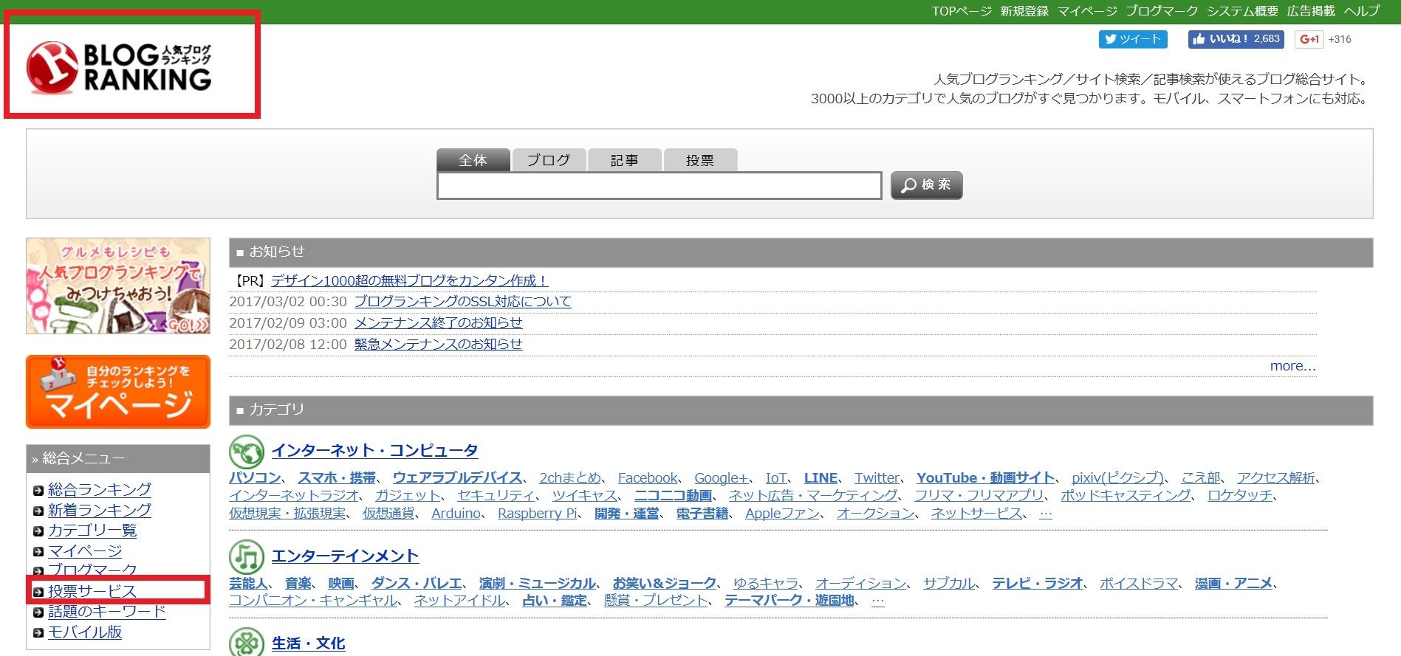The width and height of the screenshot is (1401, 656).
Task: Open the お笑い&ジョーク subcategory link
Action: click(665, 584)
